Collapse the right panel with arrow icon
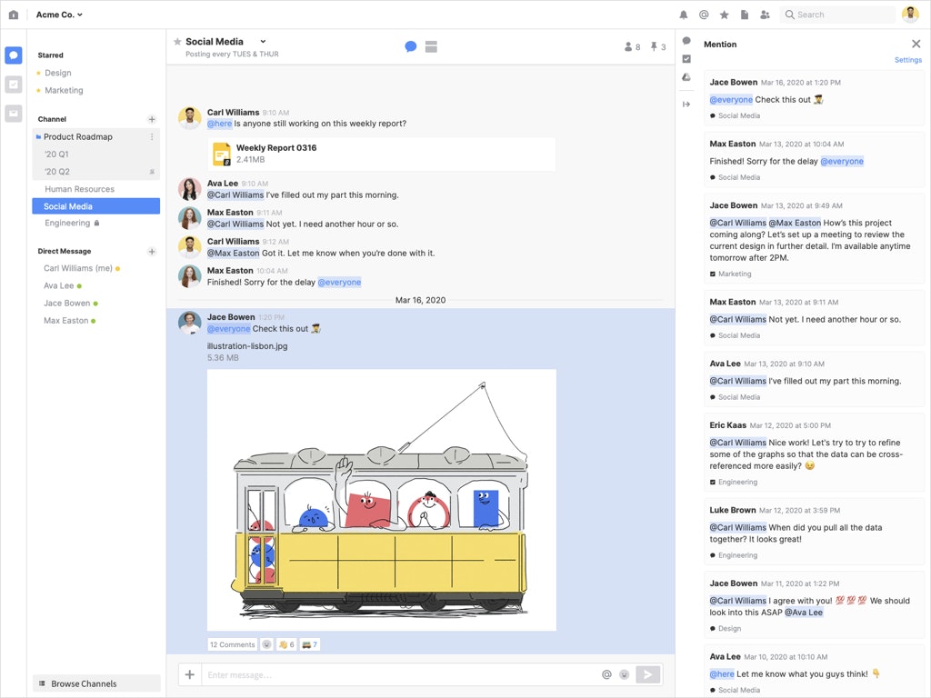931x698 pixels. [686, 105]
